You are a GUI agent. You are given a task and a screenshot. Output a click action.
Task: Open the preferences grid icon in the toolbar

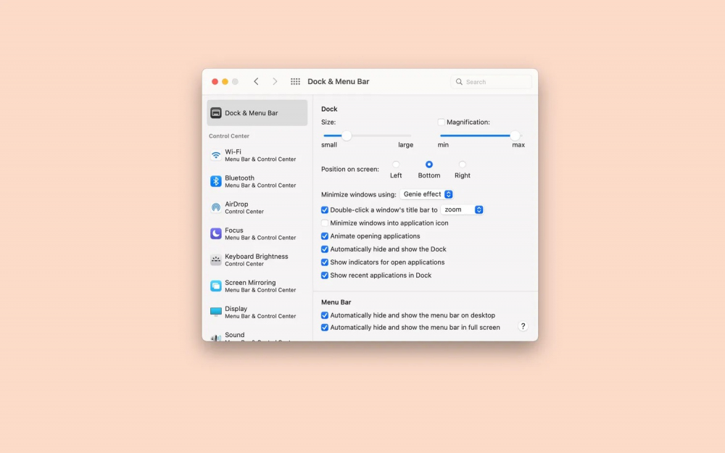pos(295,81)
